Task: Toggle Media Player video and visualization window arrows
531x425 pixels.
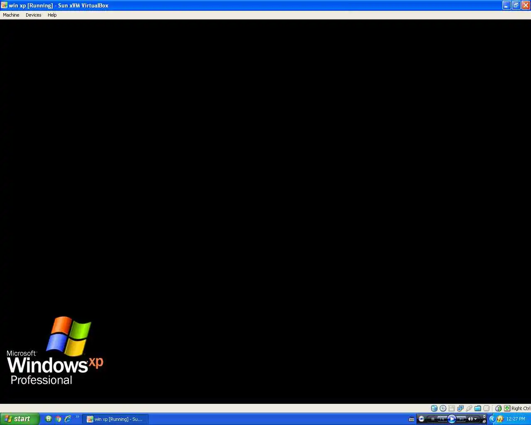Action: click(484, 416)
